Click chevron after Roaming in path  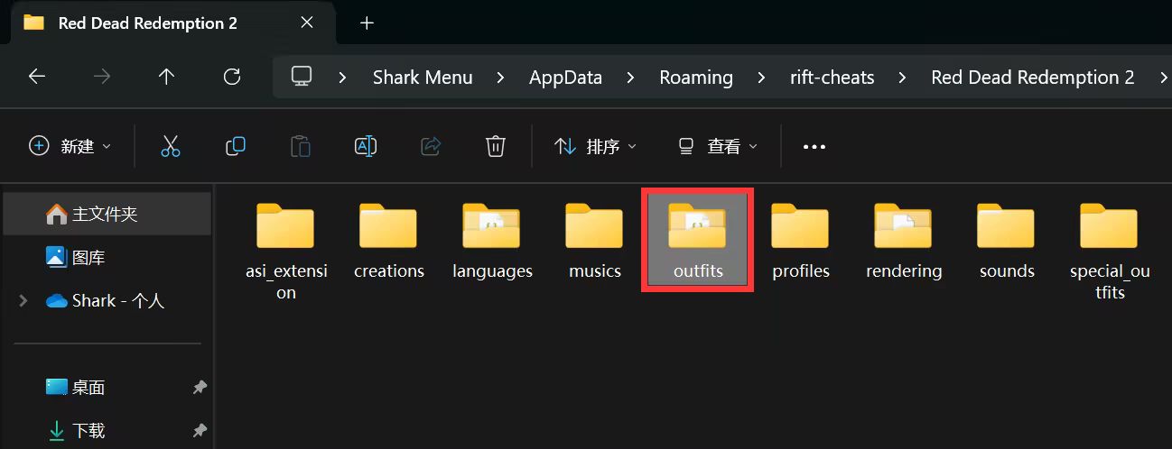(761, 78)
